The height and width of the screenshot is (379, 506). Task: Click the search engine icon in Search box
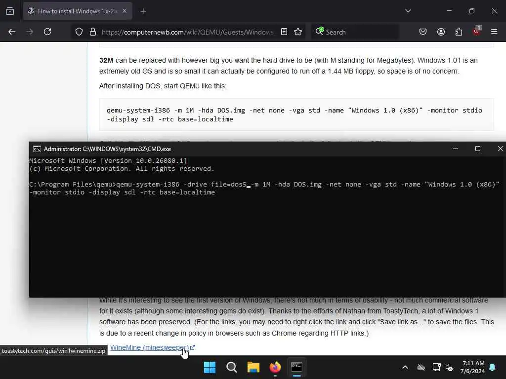click(320, 31)
